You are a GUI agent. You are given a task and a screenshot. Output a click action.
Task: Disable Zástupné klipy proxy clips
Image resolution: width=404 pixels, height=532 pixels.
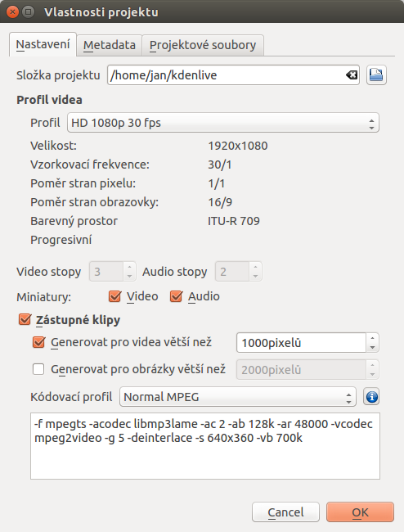25,319
